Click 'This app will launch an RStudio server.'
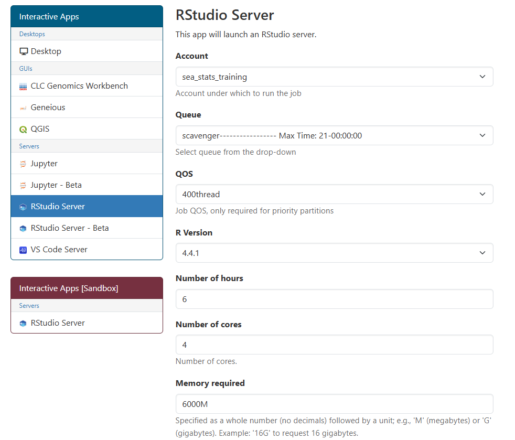Viewport: 515px width, 440px height. click(x=245, y=35)
